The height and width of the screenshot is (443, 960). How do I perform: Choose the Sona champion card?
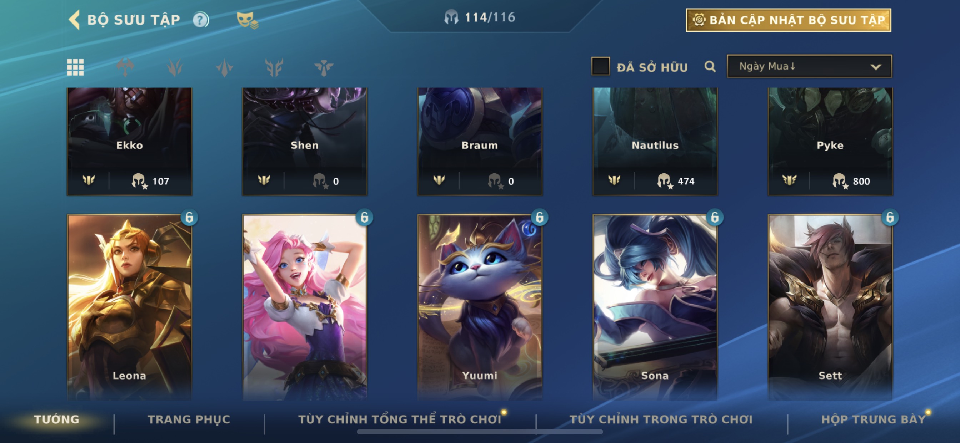coord(655,307)
